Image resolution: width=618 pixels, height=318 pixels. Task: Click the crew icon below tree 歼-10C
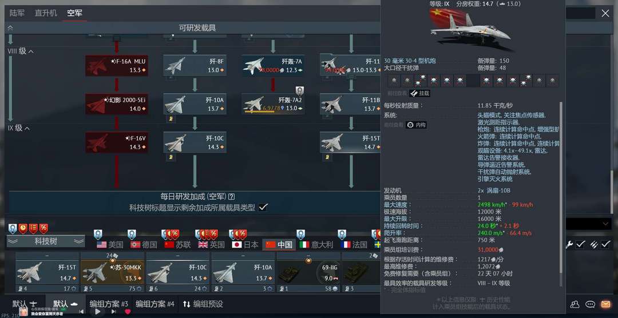(x=171, y=157)
